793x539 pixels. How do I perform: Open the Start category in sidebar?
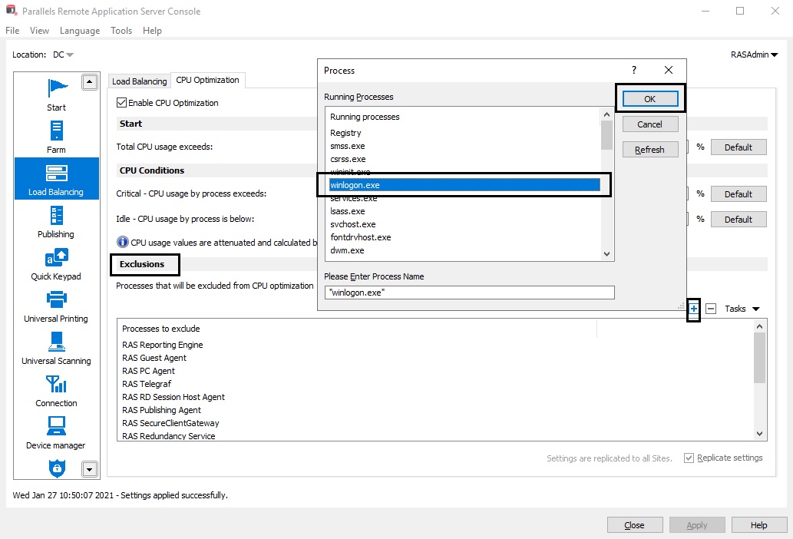[x=56, y=95]
